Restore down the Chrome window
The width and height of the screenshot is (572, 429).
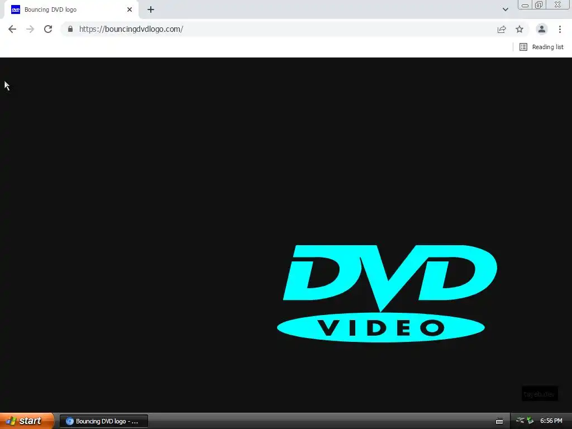tap(538, 4)
